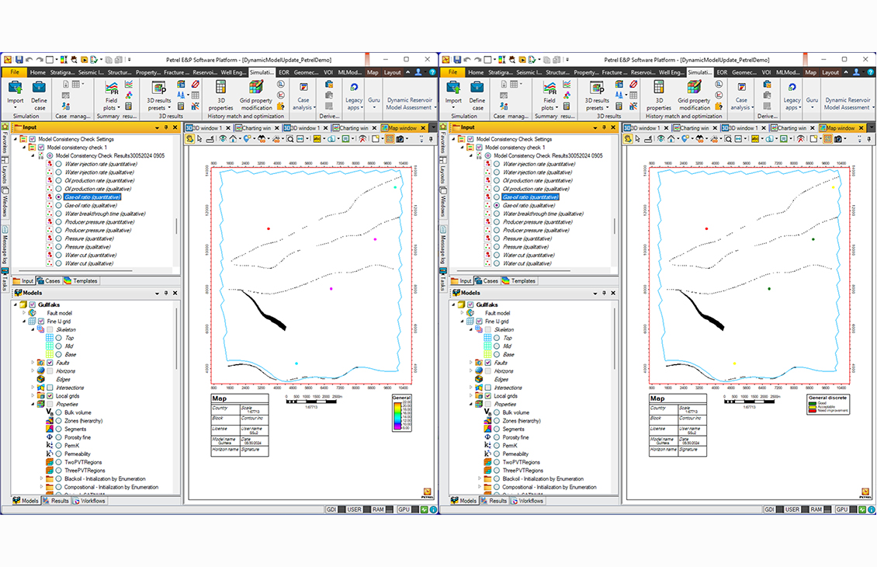Select Oil production rate (quantitative) radio, left window
This screenshot has height=567, width=877.
pos(59,181)
